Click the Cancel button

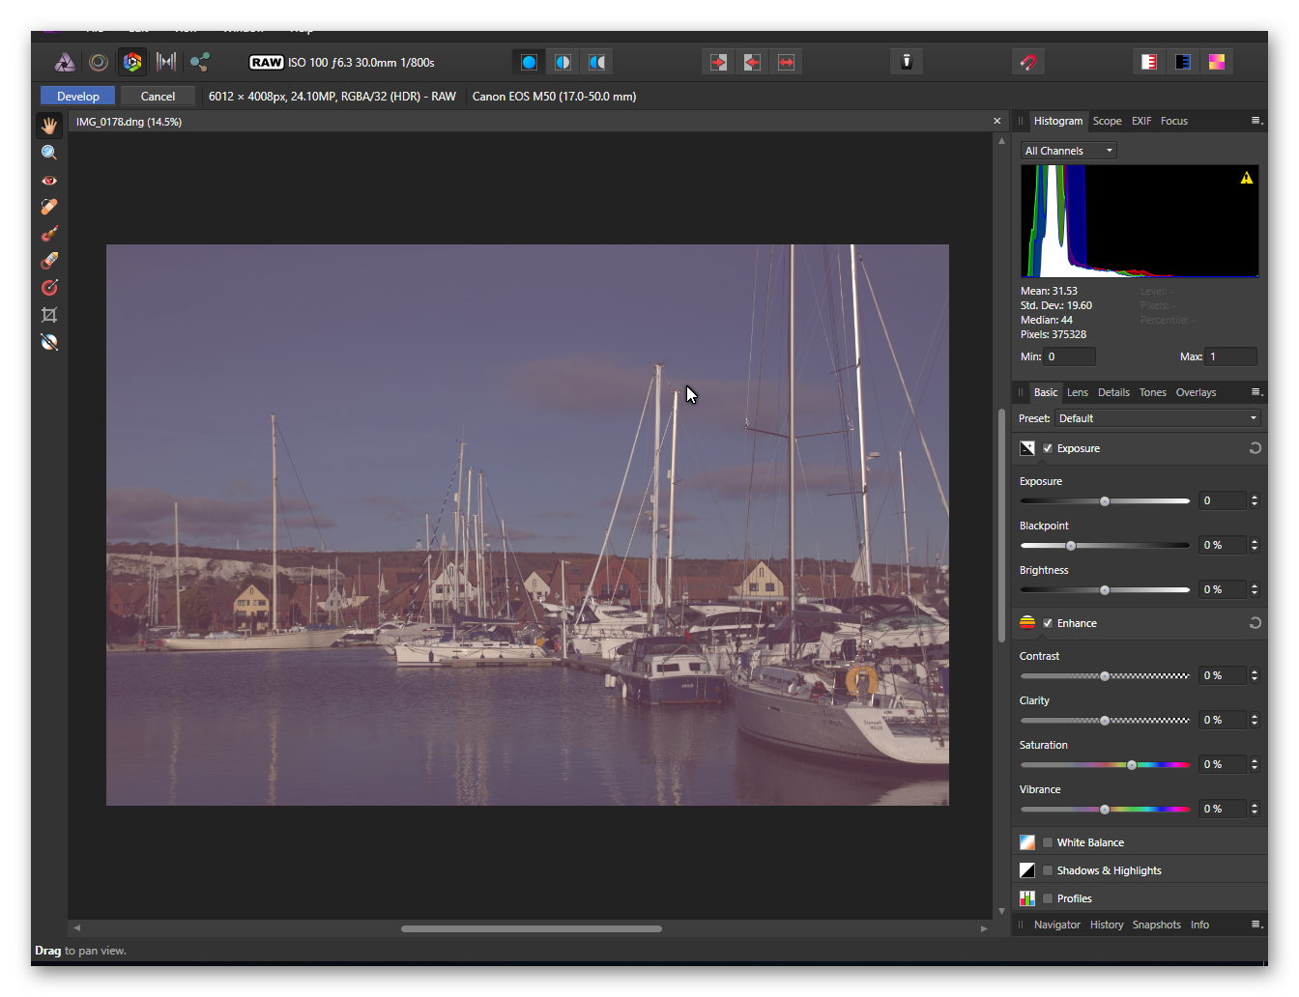pos(158,97)
